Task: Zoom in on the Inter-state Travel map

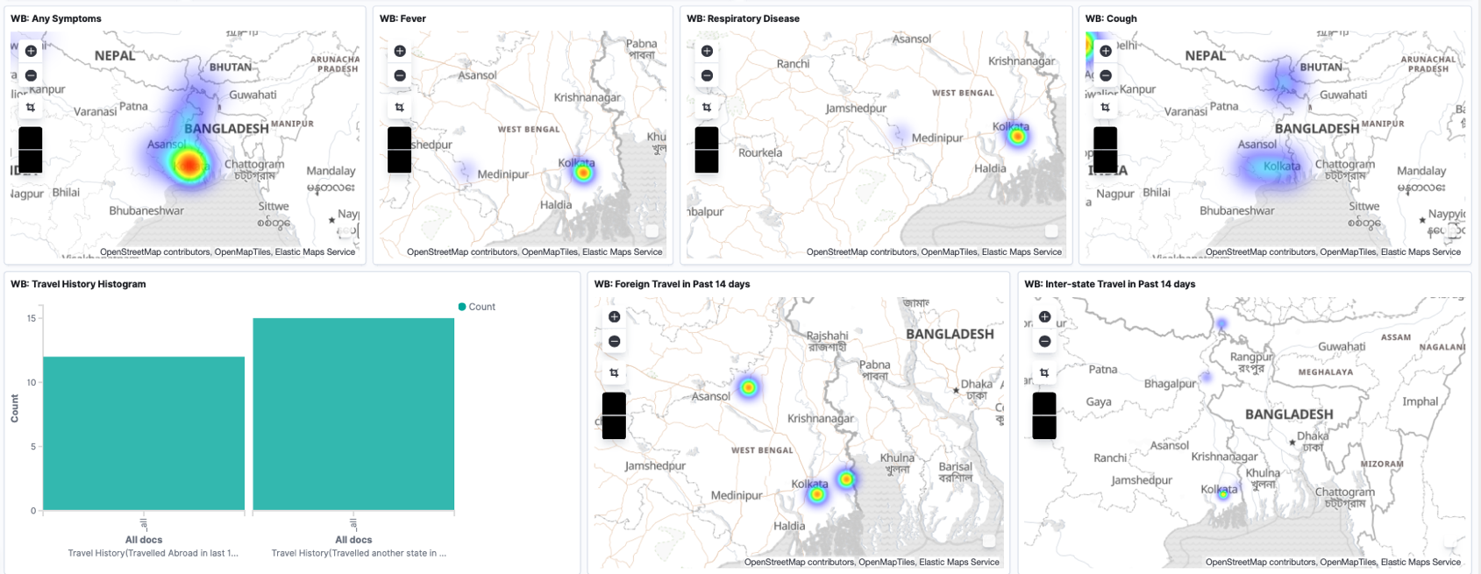Action: 1044,317
